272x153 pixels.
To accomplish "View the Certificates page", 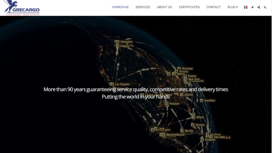I will (x=189, y=7).
